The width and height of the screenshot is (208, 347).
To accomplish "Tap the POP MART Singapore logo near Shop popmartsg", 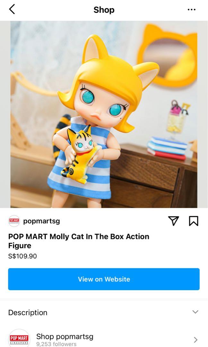I will pos(18,338).
